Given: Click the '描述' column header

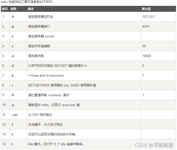Looking at the screenshot, I should pos(31,9).
